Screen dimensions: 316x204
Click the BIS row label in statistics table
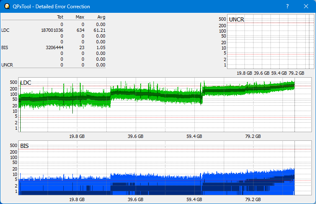pyautogui.click(x=5, y=47)
